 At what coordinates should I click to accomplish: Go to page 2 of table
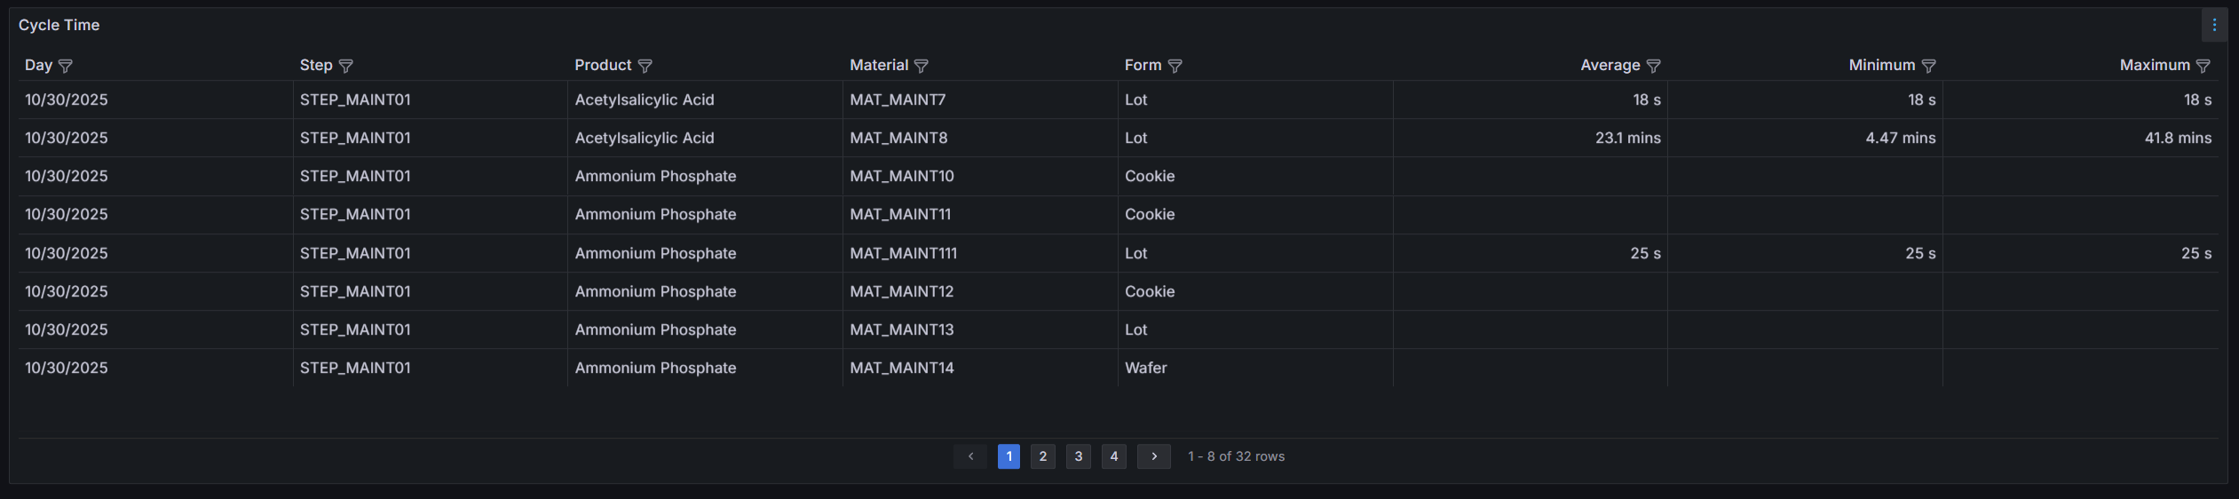[1043, 456]
